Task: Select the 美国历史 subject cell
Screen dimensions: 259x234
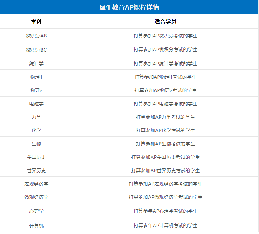Action: (36, 157)
